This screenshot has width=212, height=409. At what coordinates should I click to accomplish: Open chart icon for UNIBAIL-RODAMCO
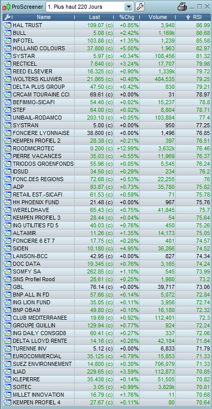(7, 118)
